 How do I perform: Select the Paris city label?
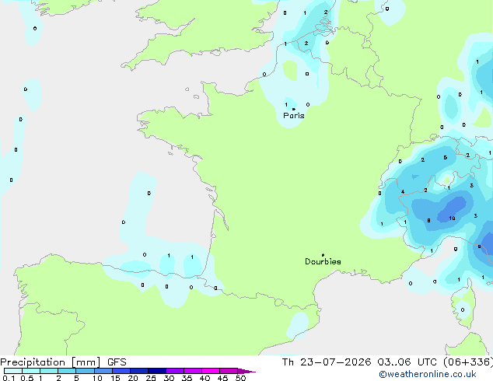[294, 115]
